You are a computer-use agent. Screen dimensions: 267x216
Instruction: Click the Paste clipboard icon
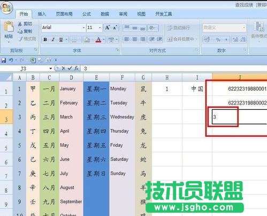(x=9, y=27)
